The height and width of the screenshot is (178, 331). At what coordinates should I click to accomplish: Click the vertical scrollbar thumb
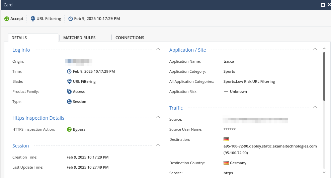pos(324,76)
